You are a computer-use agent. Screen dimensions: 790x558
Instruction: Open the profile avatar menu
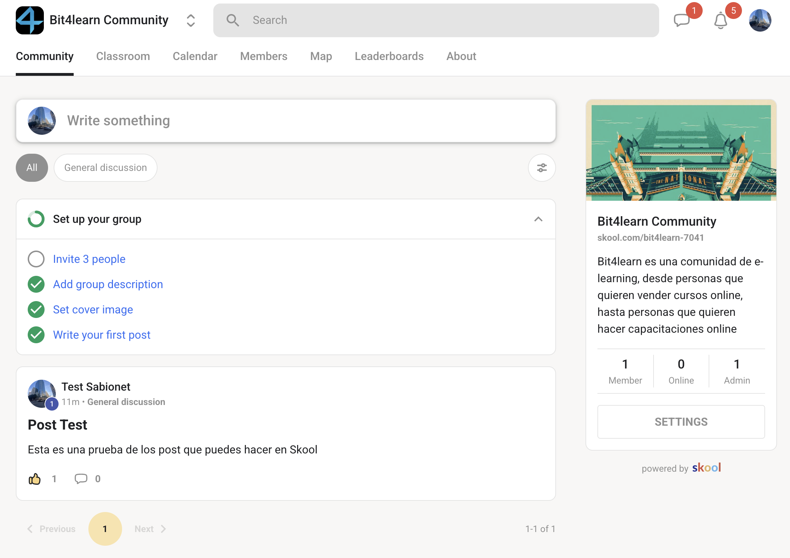click(760, 20)
